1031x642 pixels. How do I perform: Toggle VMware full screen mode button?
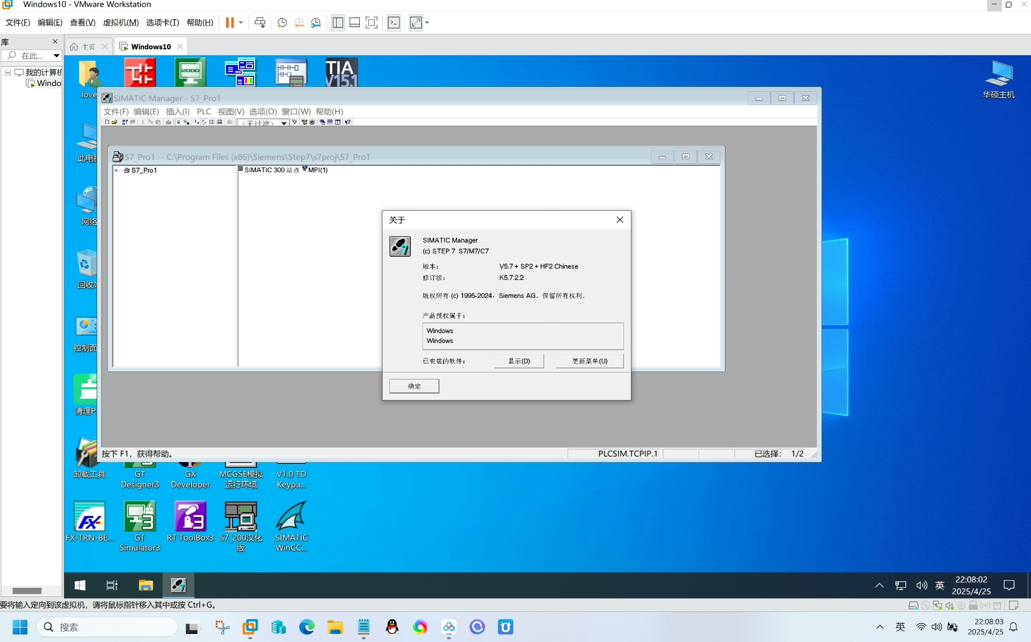tap(372, 23)
